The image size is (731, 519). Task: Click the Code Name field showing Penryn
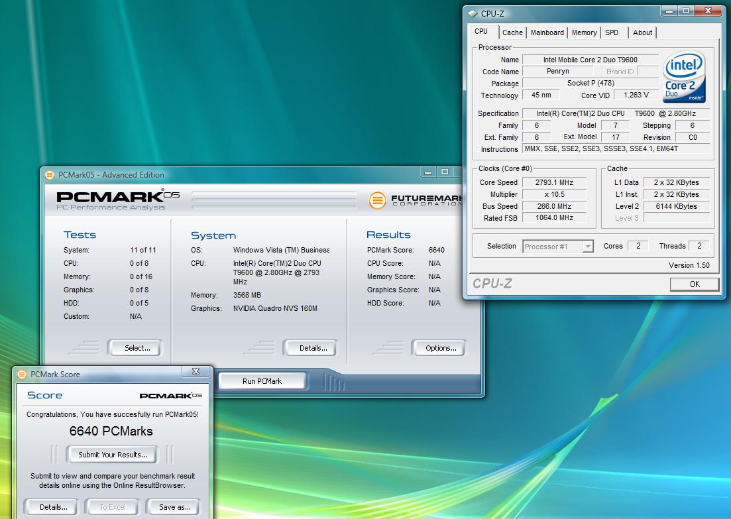point(557,72)
